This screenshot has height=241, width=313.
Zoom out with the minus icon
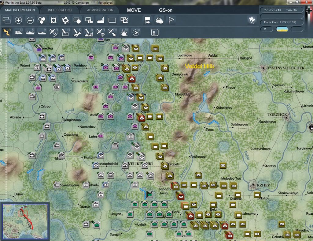30,20
